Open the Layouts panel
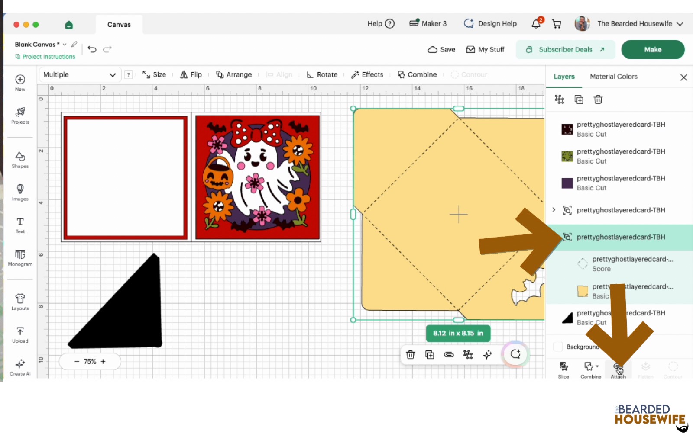This screenshot has width=693, height=440. (20, 302)
